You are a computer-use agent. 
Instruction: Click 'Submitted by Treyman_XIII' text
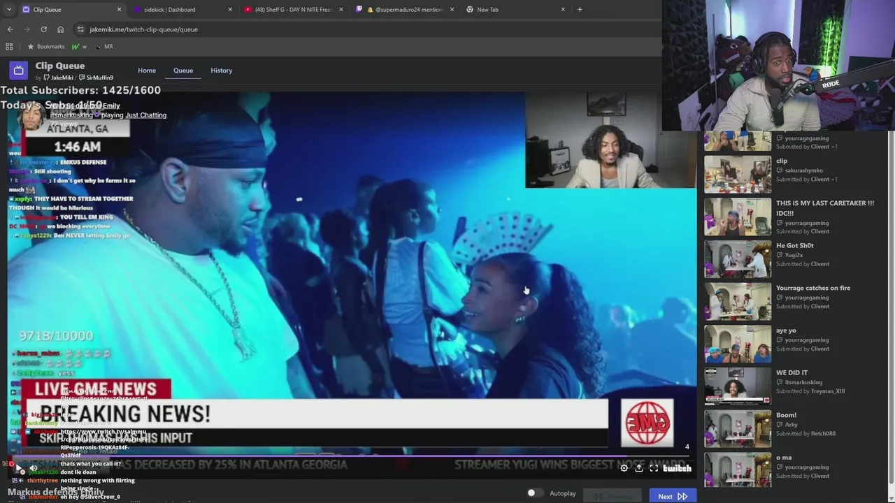[x=810, y=391]
